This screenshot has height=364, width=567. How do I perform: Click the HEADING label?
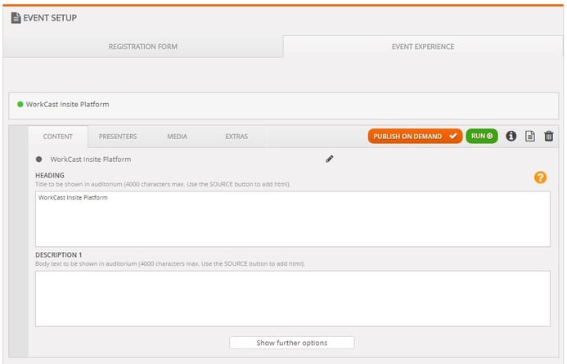coord(50,175)
